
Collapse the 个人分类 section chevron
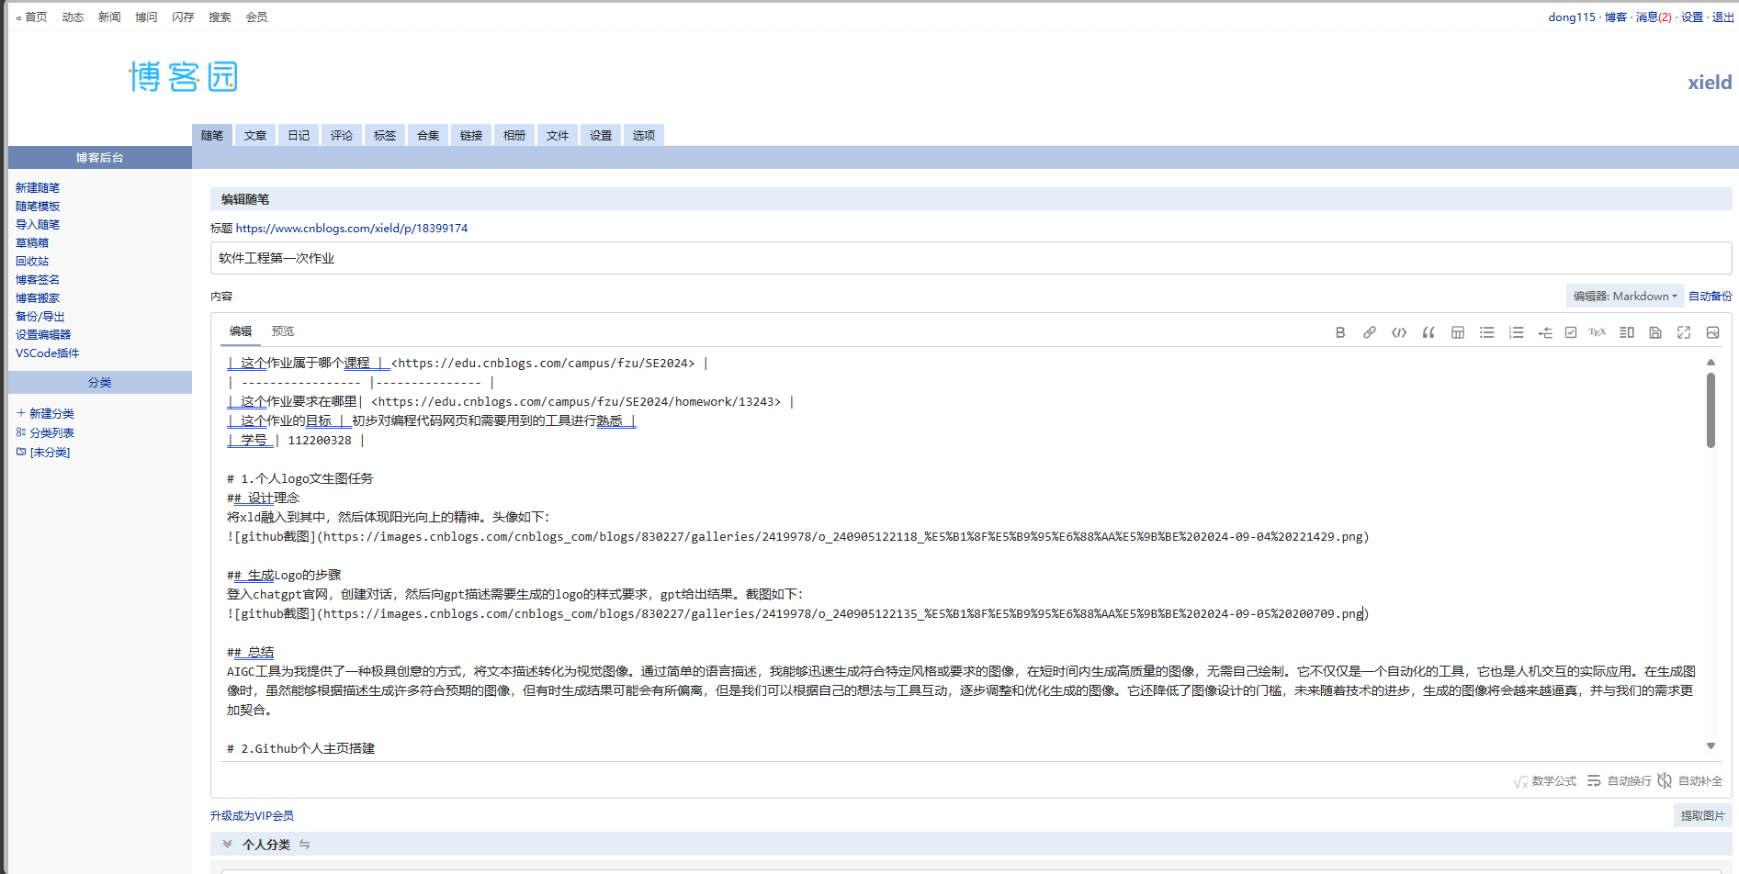(227, 844)
